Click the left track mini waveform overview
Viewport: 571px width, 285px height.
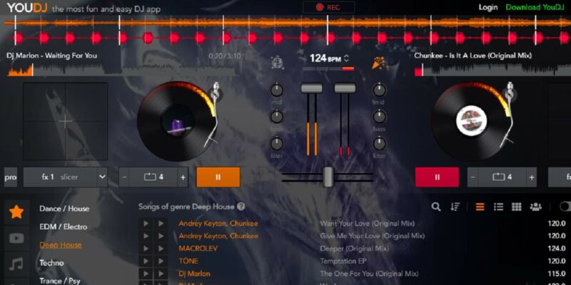123,69
